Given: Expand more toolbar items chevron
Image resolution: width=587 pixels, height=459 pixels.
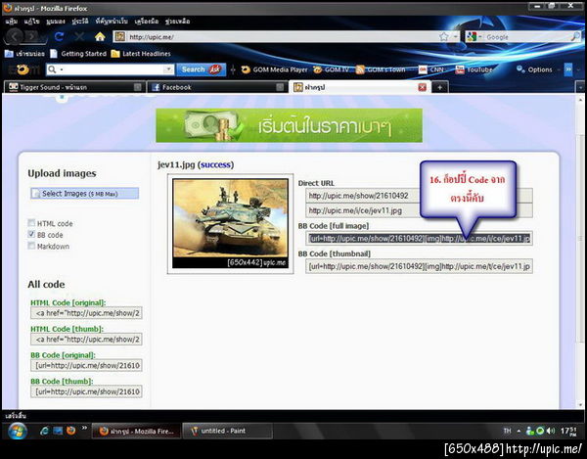Looking at the screenshot, I should tap(568, 69).
